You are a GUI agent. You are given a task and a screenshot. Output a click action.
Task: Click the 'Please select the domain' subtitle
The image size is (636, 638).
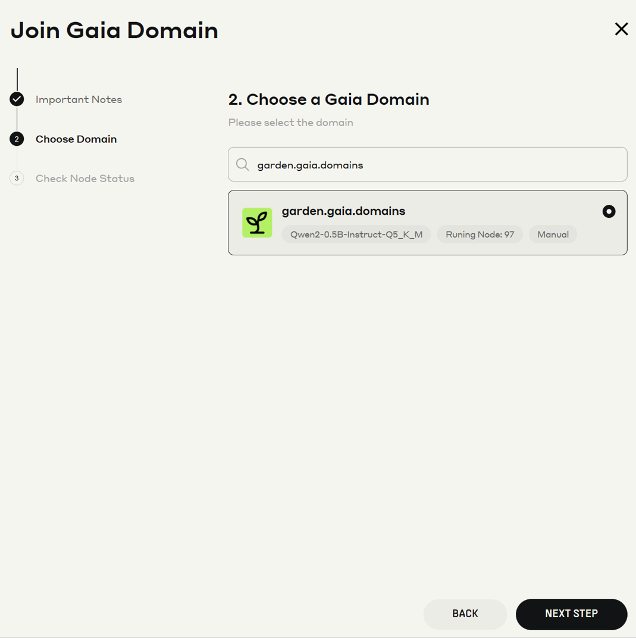pos(291,123)
